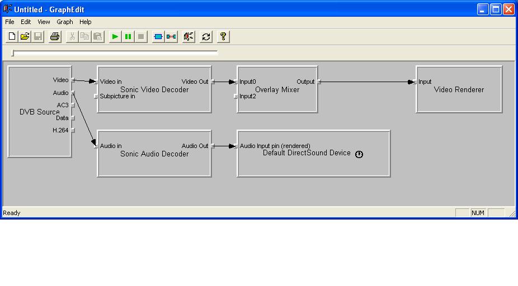Click the Cut scissors icon
Viewport: 518px width, 286px height.
(x=72, y=37)
